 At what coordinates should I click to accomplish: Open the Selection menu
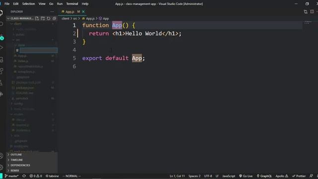tap(28, 4)
